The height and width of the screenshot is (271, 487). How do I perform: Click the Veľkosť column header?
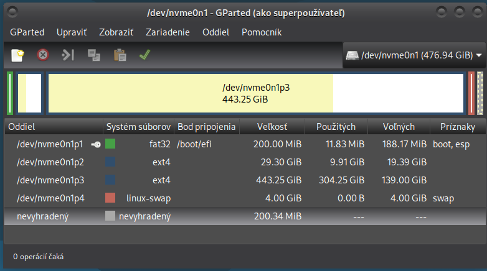point(272,127)
